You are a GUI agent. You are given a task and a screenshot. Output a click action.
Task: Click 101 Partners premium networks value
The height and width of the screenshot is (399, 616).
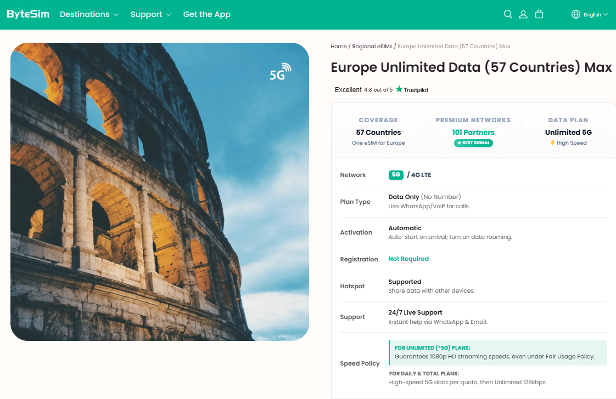473,132
